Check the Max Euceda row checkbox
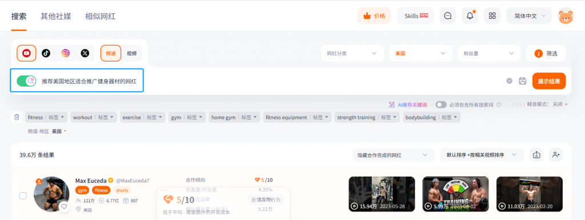This screenshot has height=220, width=585. point(23,195)
